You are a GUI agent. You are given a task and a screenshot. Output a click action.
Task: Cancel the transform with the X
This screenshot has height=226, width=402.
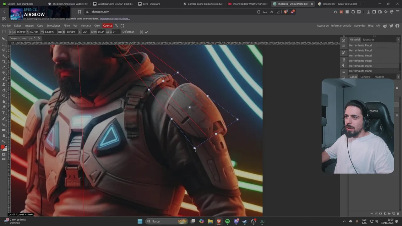tap(141, 32)
